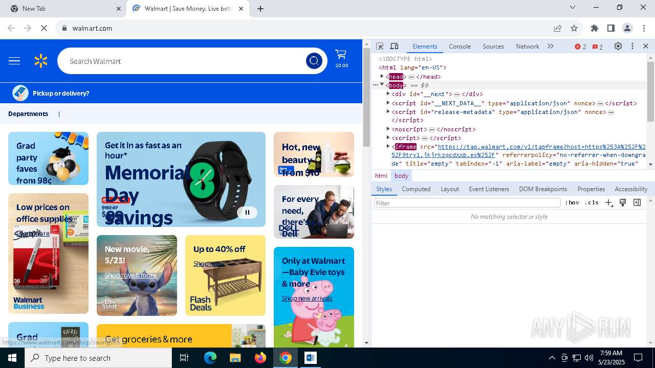Open Firefox from taskbar
This screenshot has height=368, width=655.
[x=260, y=358]
